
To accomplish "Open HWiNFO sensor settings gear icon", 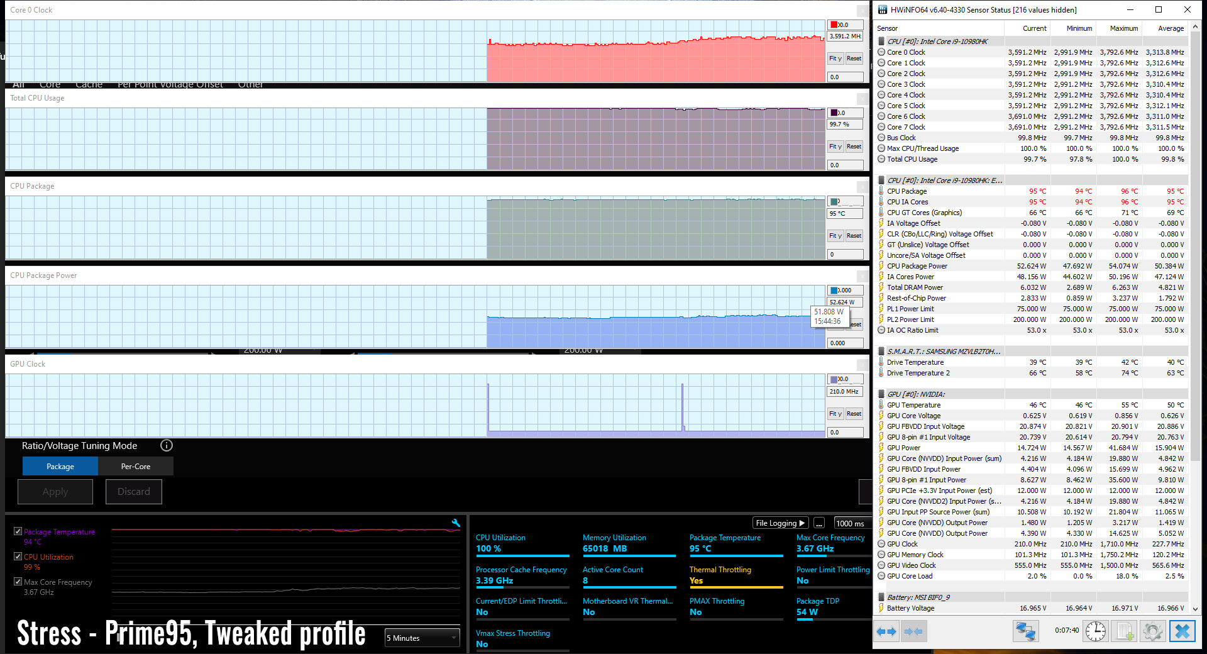I will tap(1153, 631).
